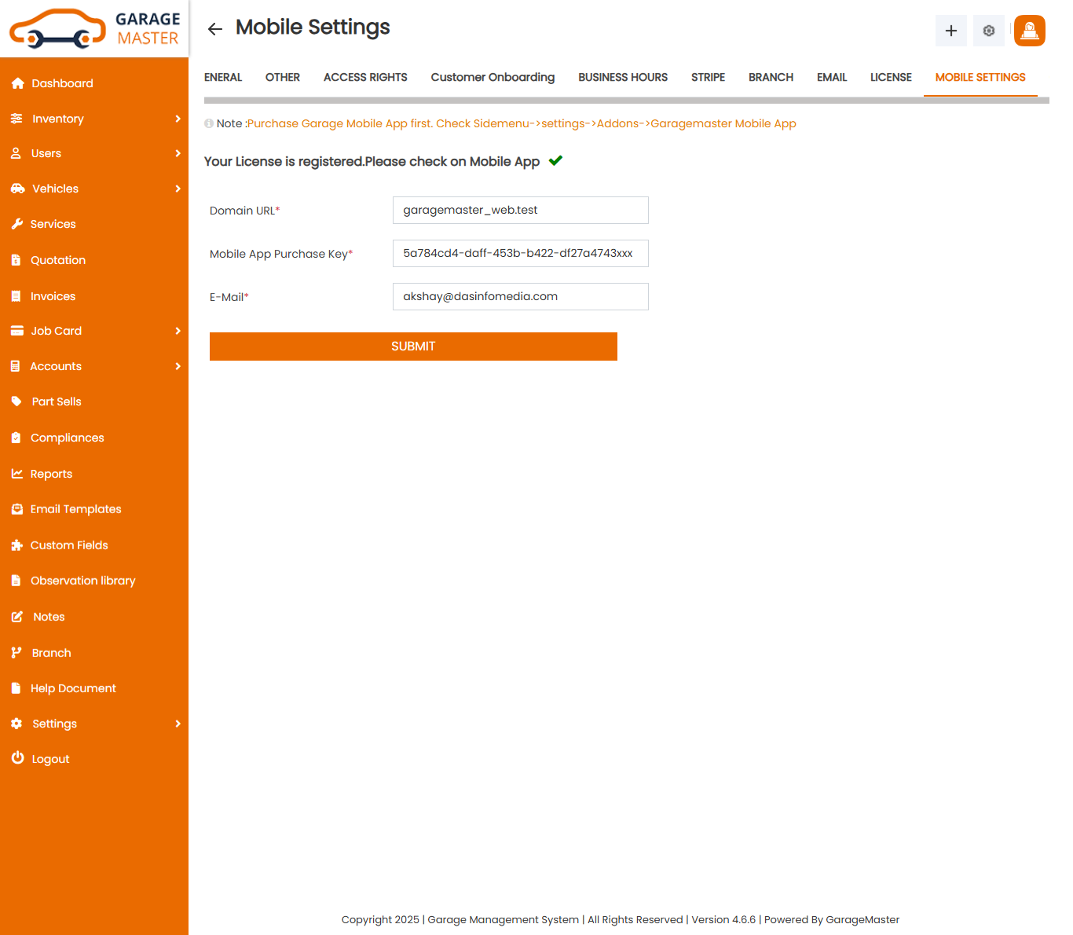Screen dimensions: 1073x935
Task: Switch to the LICENSE tab
Action: [891, 77]
